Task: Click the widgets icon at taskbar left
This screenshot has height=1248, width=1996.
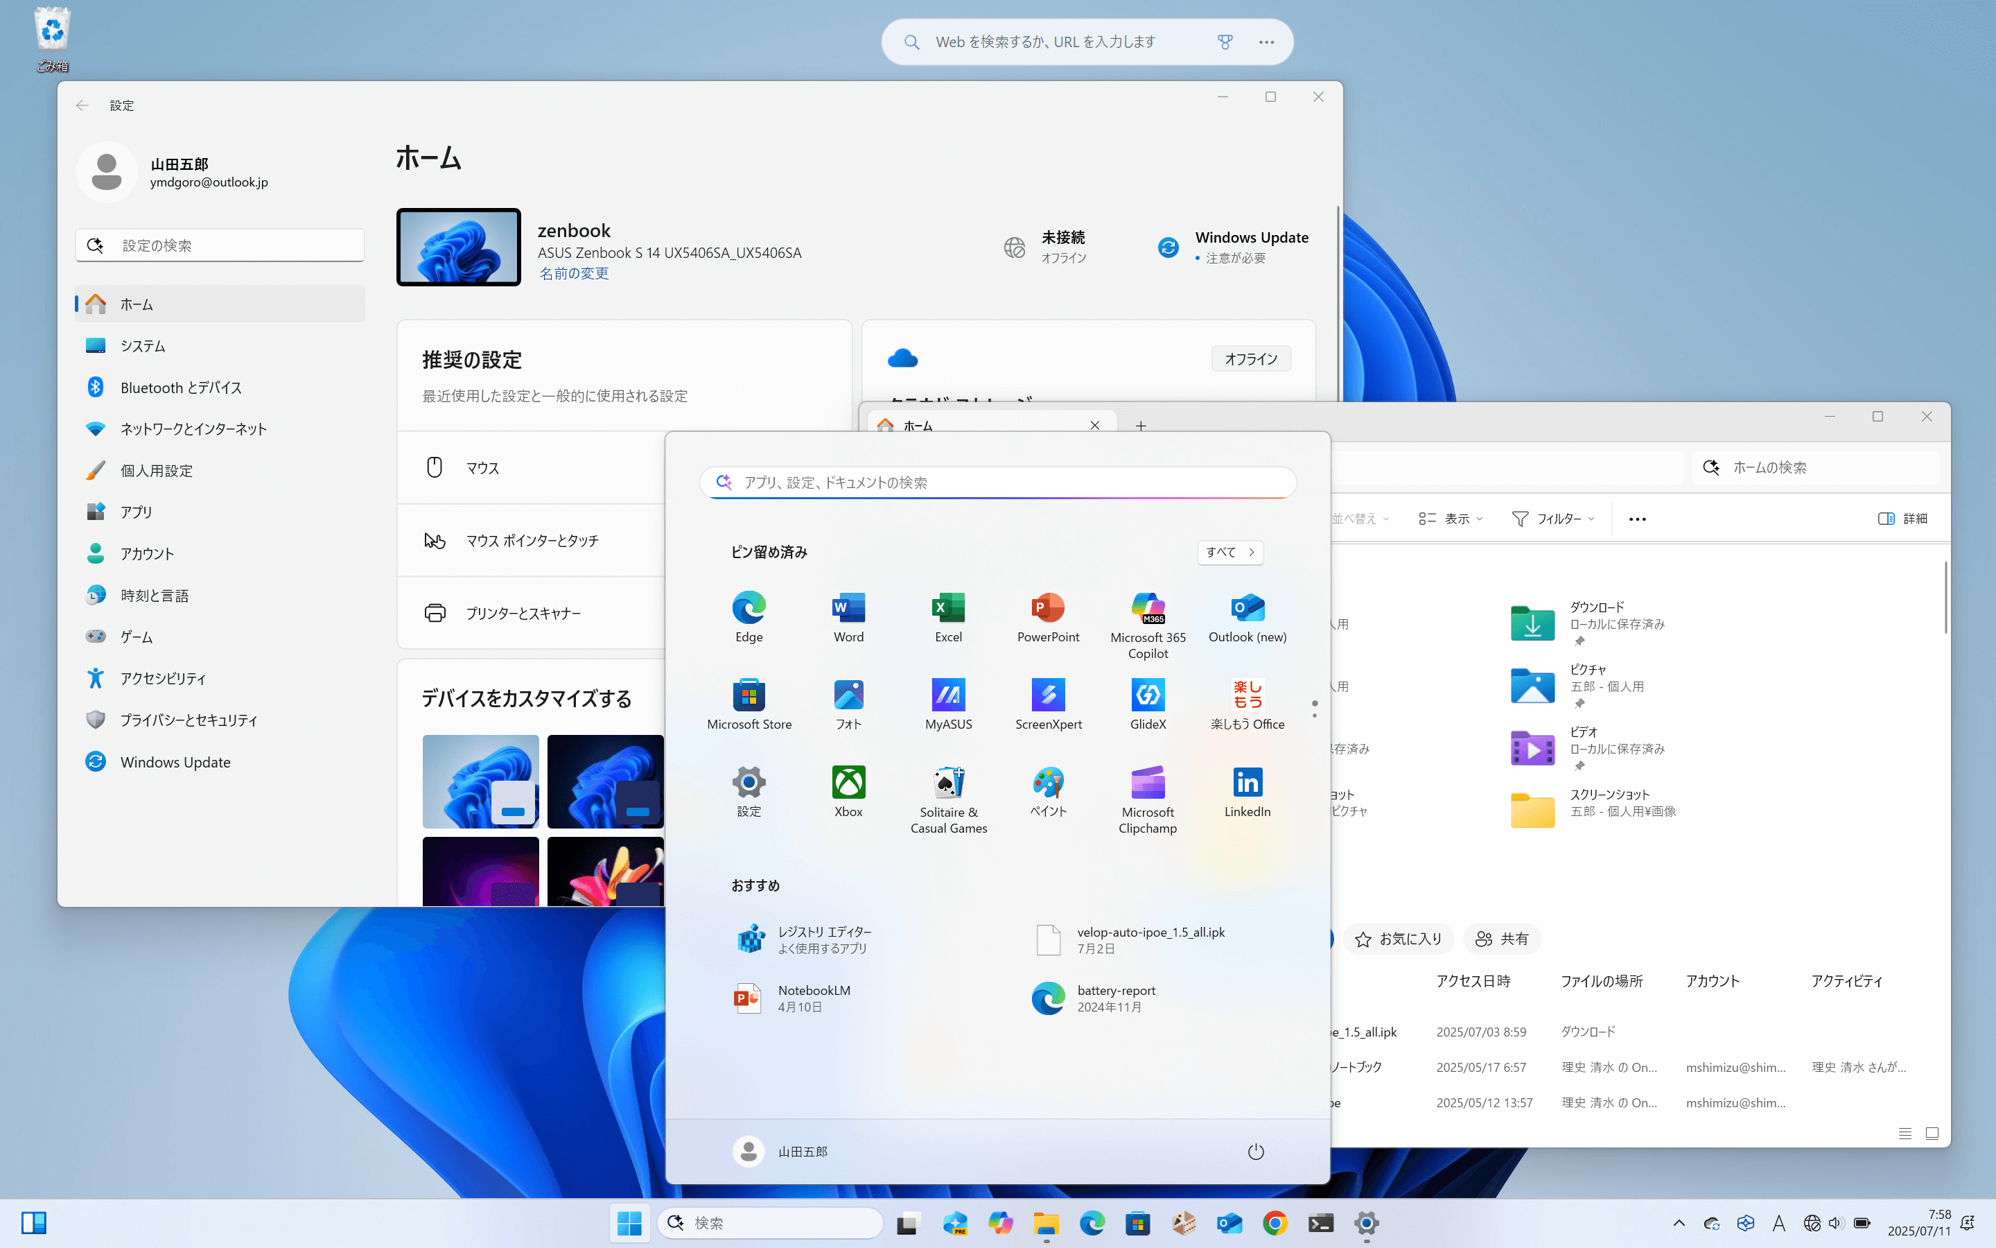Action: [x=34, y=1222]
